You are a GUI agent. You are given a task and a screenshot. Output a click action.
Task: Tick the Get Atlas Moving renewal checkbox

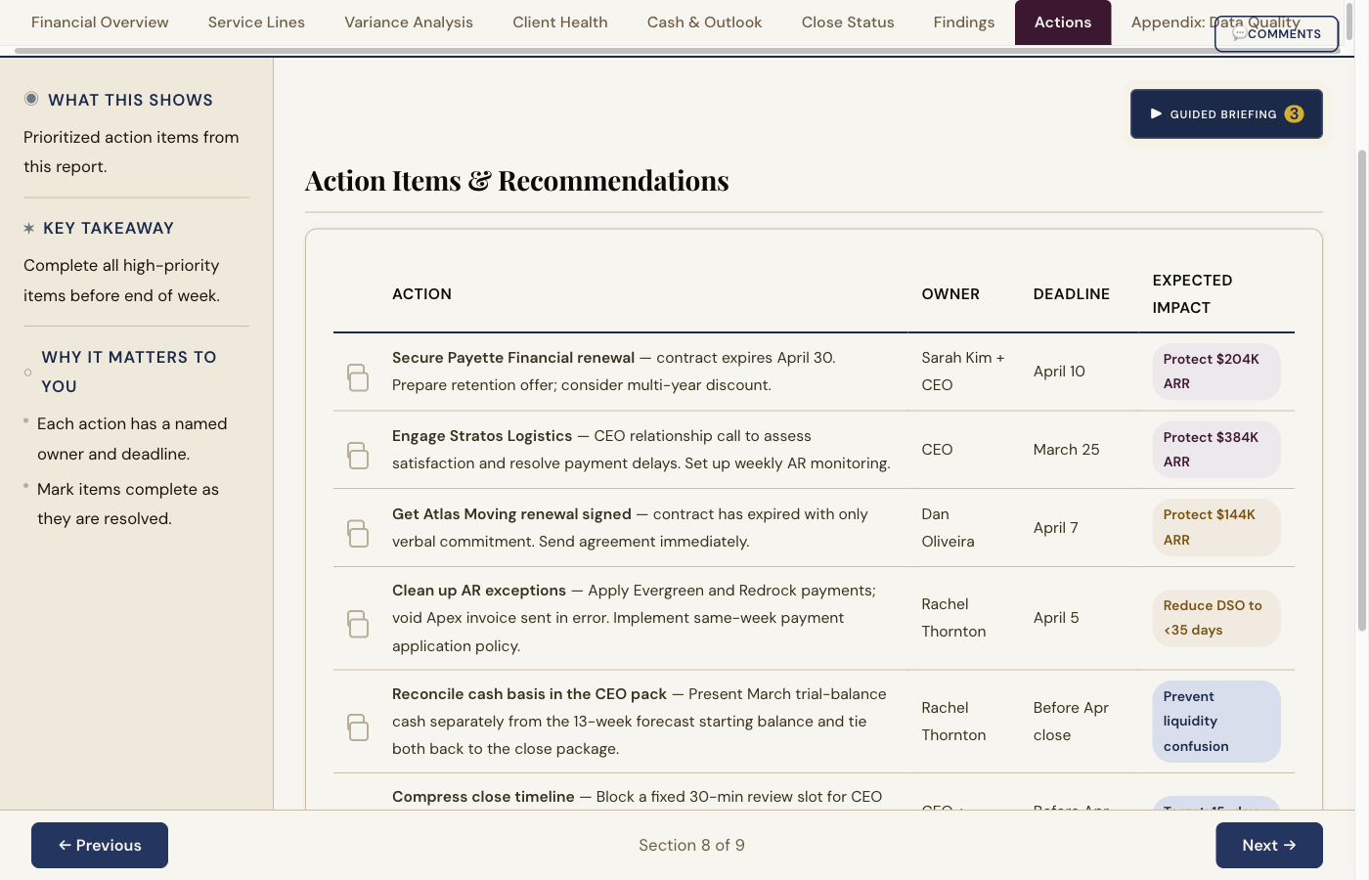[x=358, y=533]
